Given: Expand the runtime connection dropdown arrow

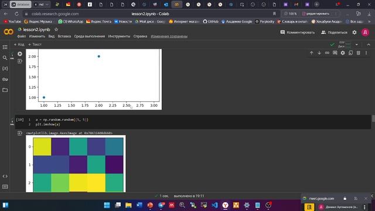Looking at the screenshot, I should click(x=357, y=45).
